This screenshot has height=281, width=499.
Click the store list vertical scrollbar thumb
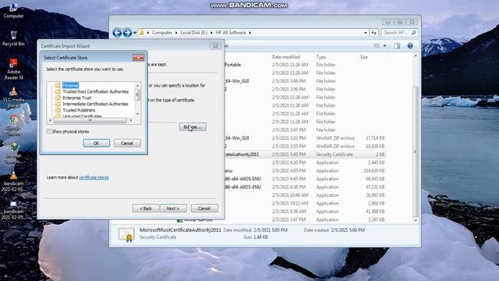pyautogui.click(x=137, y=94)
